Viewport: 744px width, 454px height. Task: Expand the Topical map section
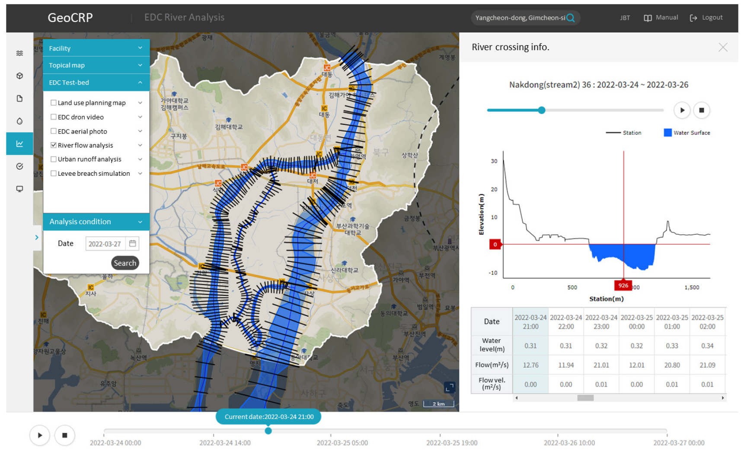coord(140,65)
